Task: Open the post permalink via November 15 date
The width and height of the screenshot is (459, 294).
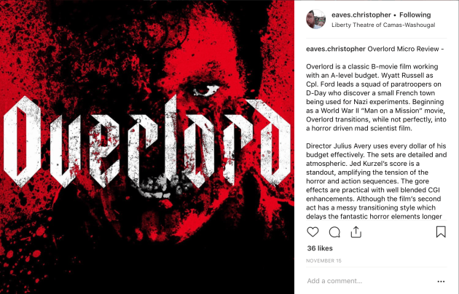Action: tap(323, 261)
